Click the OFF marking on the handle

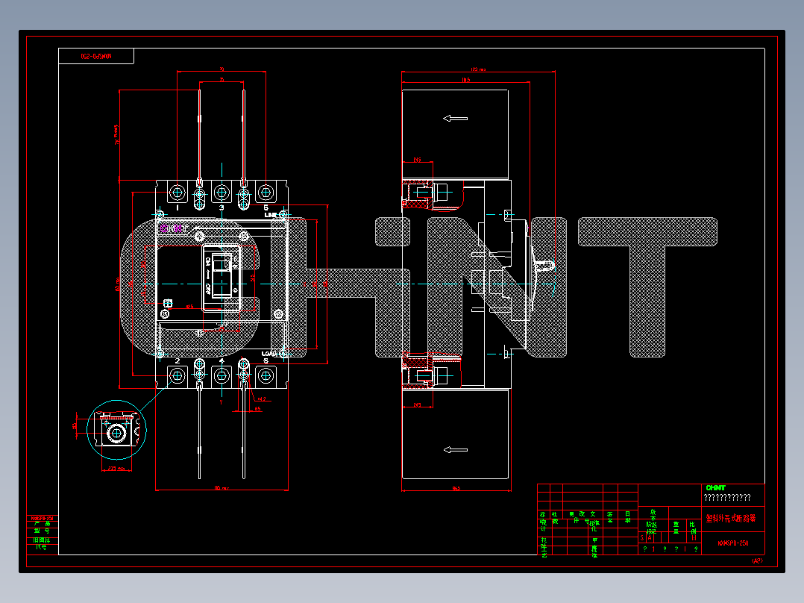tap(208, 288)
